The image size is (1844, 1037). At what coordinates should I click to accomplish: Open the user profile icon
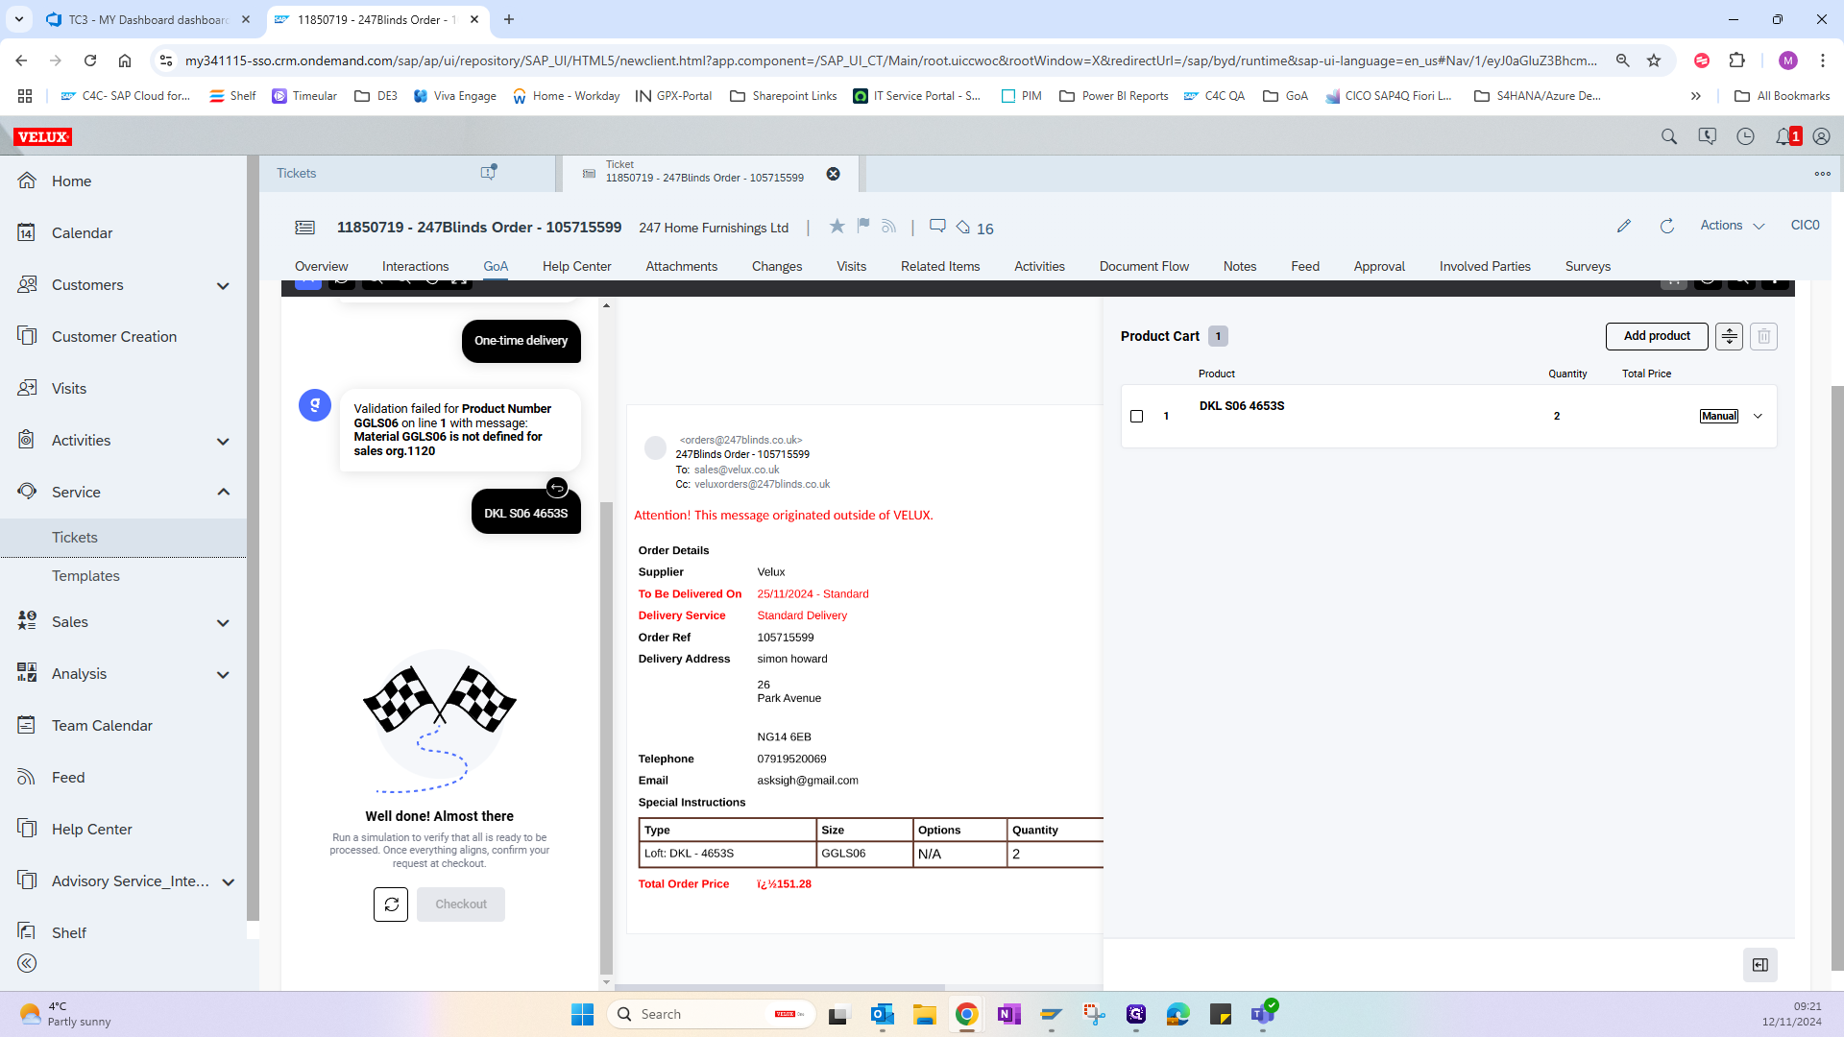1821,136
